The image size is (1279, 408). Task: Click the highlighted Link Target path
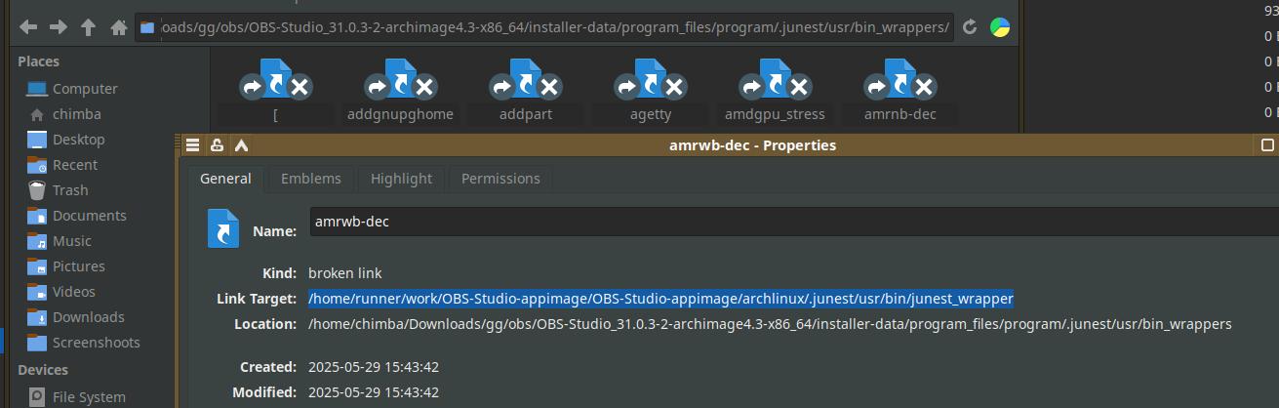pos(660,298)
